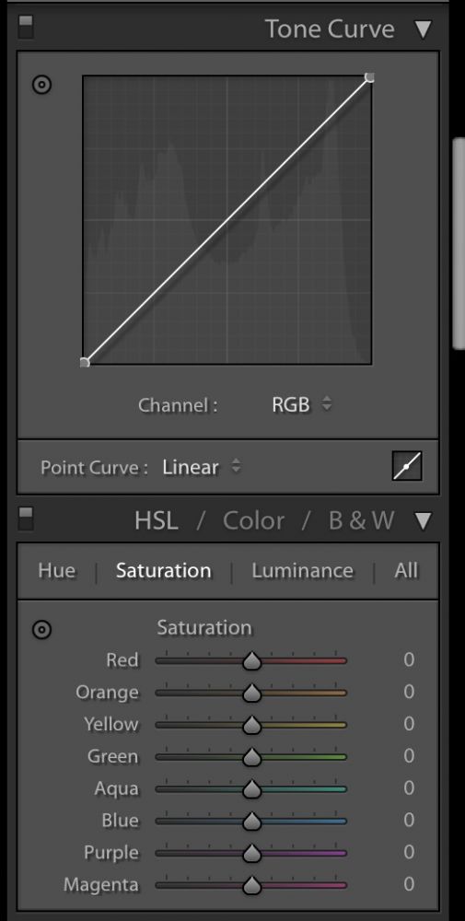Screen dimensions: 465x921
Task: Toggle the Tone Curve panel on/off switch
Action: [25, 27]
